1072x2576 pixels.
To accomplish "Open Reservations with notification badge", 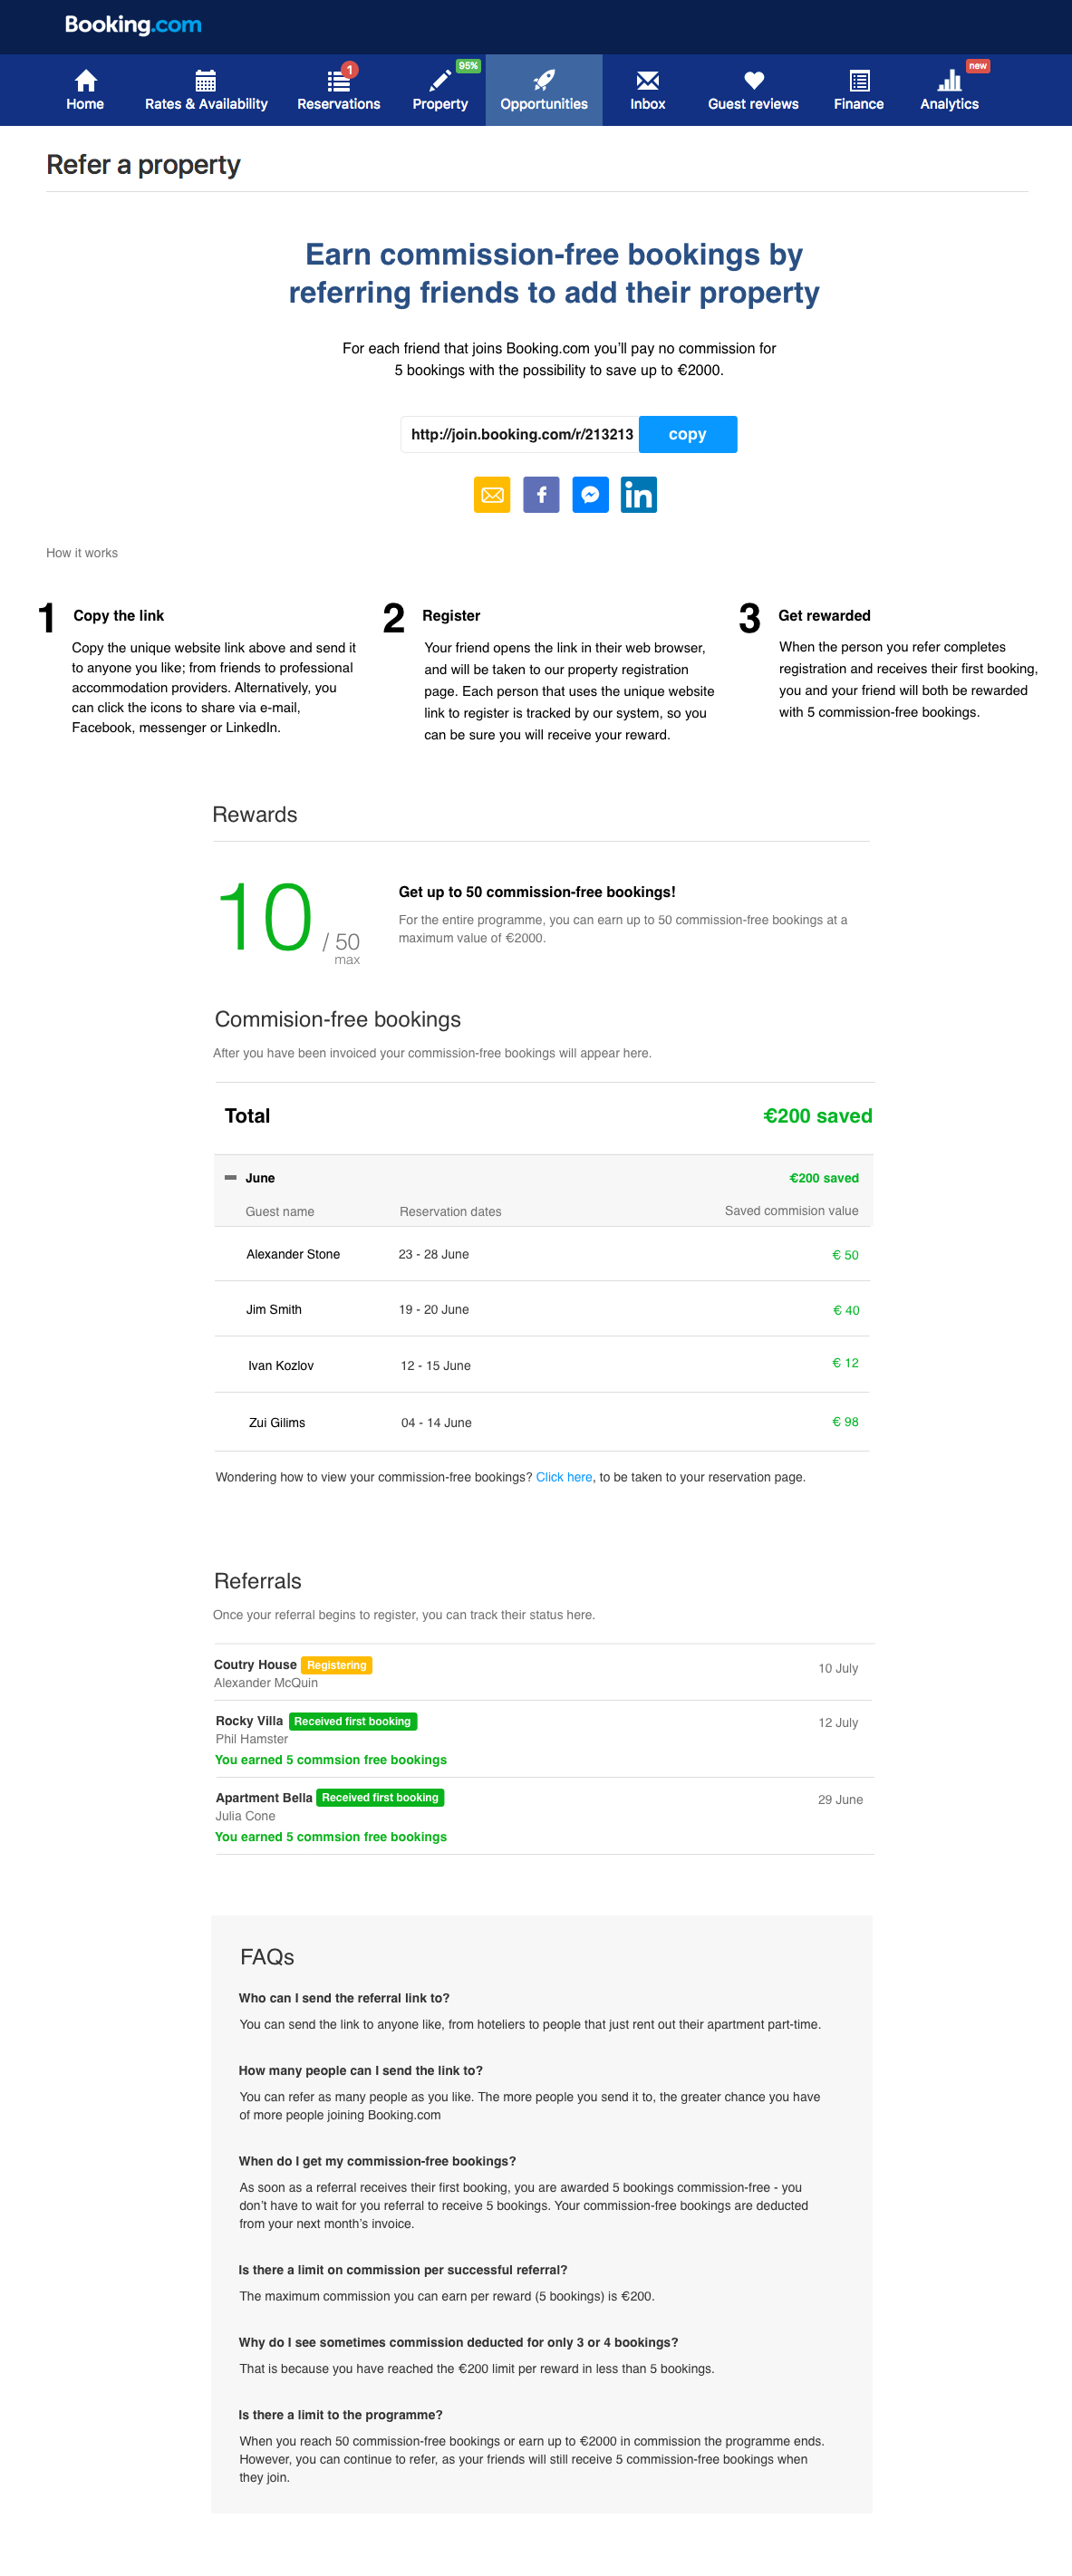I will pyautogui.click(x=339, y=90).
